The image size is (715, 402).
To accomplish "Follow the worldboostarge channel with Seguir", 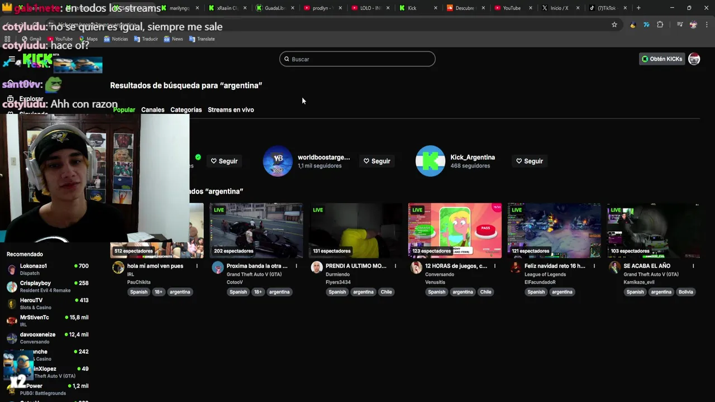I will click(376, 161).
